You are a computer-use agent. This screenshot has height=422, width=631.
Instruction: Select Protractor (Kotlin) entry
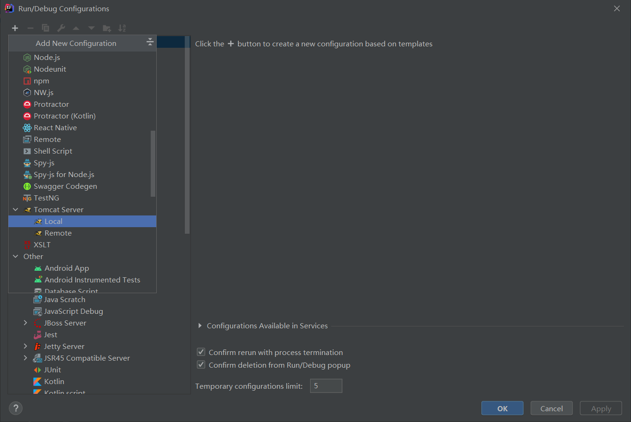click(82, 116)
